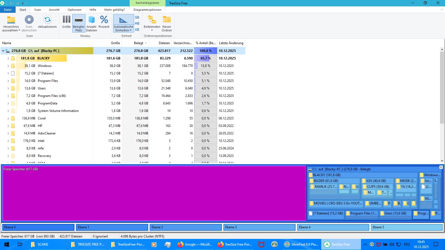This screenshot has width=445, height=250.
Task: Open the notification center icon
Action: pos(436,244)
